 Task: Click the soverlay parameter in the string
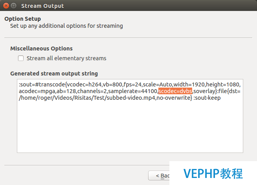[x=204, y=91]
